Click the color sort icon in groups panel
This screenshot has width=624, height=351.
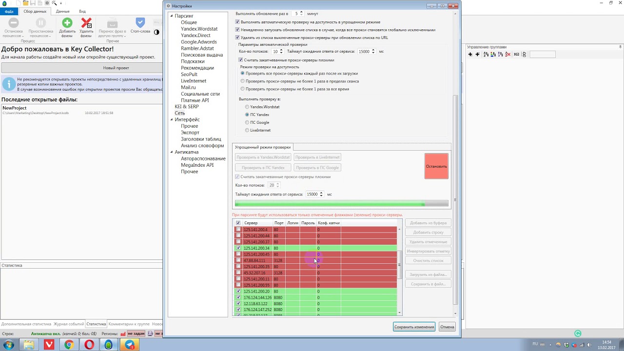pos(493,54)
